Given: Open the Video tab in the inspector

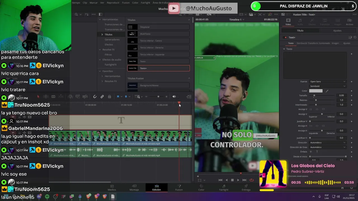Looking at the screenshot, I should point(288,22).
